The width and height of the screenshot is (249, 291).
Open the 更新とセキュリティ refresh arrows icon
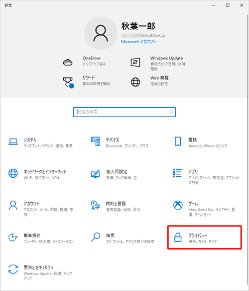point(13,269)
